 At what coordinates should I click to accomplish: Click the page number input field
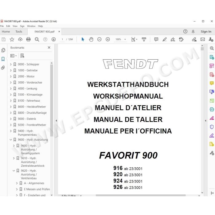tap(62, 40)
